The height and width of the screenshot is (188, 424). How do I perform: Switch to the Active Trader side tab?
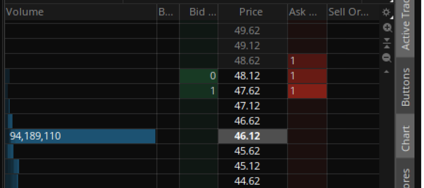click(405, 28)
